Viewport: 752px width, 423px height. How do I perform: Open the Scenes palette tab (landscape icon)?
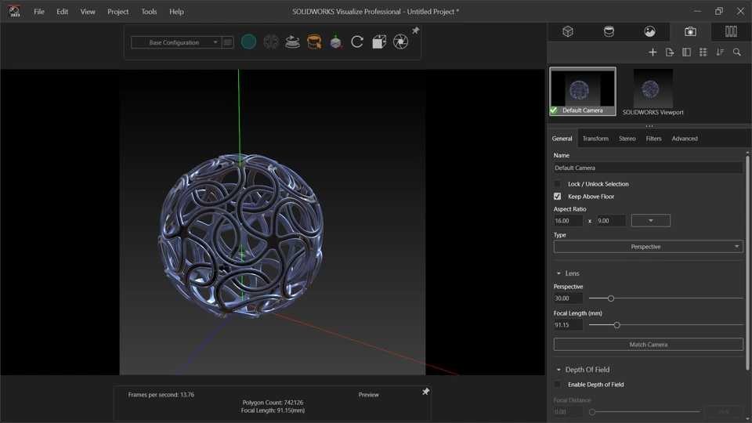point(649,31)
